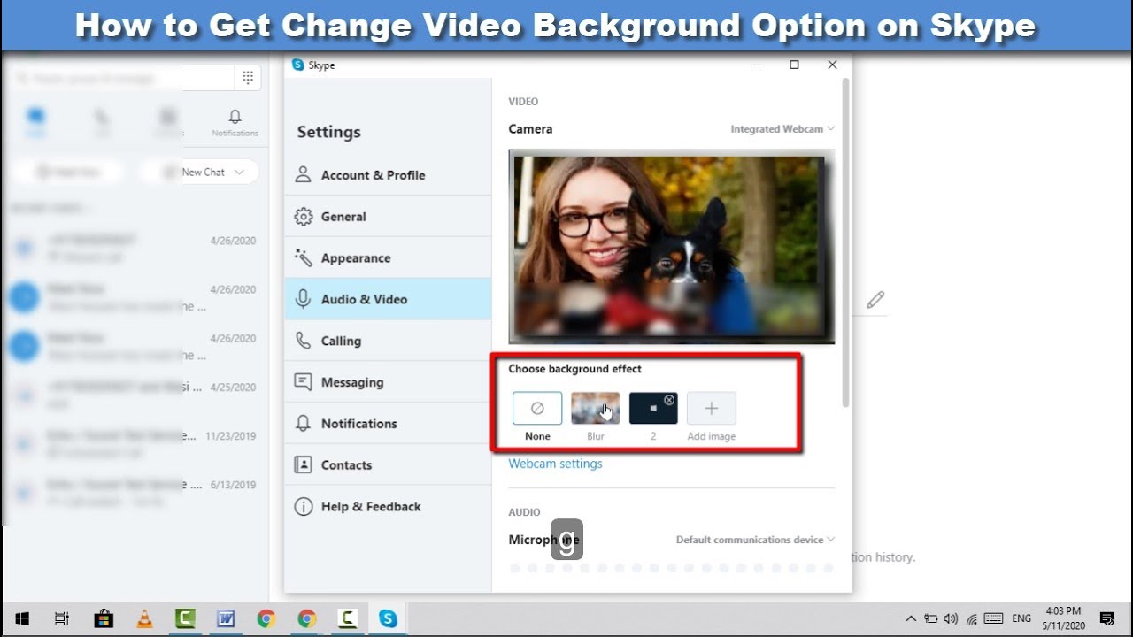Viewport: 1133px width, 637px height.
Task: Open second Camtasia icon next to Skype
Action: [x=348, y=619]
